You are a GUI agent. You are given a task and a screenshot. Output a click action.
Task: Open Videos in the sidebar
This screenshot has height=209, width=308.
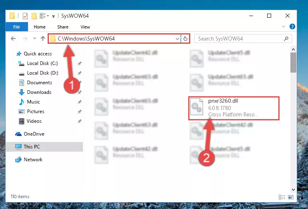pyautogui.click(x=34, y=121)
